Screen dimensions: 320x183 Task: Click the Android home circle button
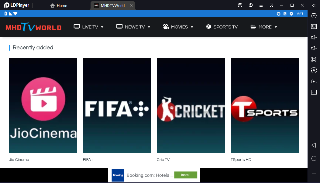click(314, 158)
